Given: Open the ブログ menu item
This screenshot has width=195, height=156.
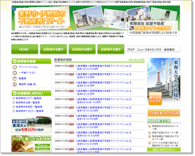Looking at the screenshot, I should click(130, 50).
